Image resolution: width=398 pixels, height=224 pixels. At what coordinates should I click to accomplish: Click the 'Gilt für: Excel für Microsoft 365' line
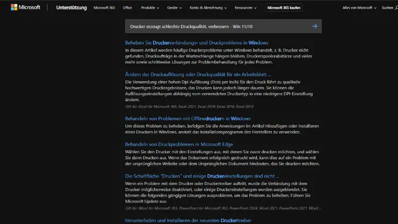click(x=189, y=106)
